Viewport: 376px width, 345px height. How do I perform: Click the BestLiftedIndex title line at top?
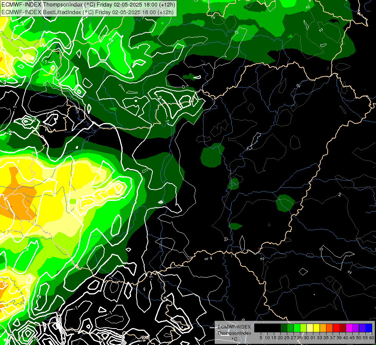pos(87,12)
